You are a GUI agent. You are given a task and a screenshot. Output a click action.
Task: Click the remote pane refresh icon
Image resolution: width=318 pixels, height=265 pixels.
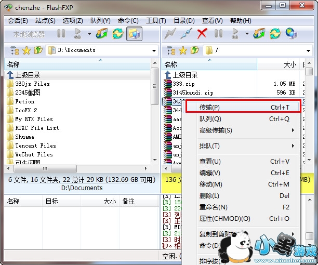pyautogui.click(x=275, y=33)
